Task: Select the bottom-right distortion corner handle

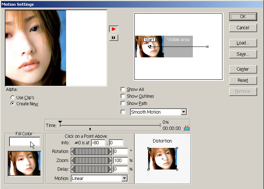Action: [x=177, y=170]
